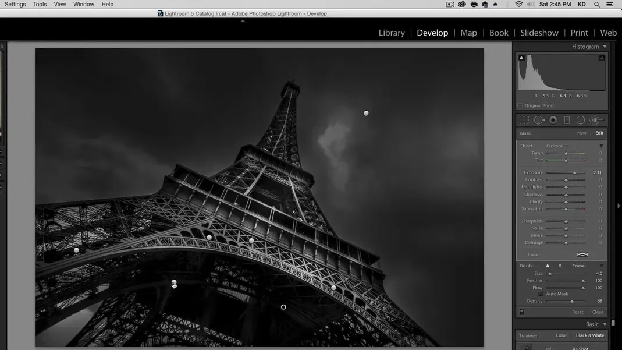Open the Effect preset dropdown
Viewport: 622px width, 350px height.
(x=556, y=146)
